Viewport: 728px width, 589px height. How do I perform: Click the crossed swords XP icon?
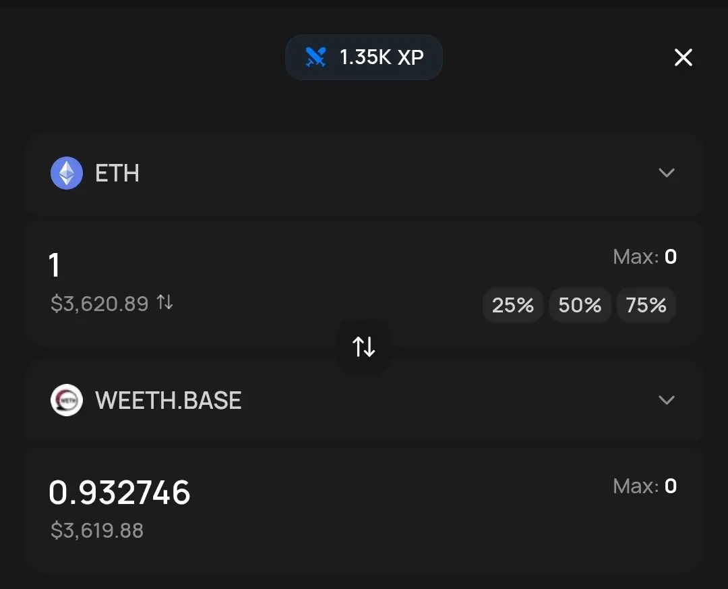[315, 57]
